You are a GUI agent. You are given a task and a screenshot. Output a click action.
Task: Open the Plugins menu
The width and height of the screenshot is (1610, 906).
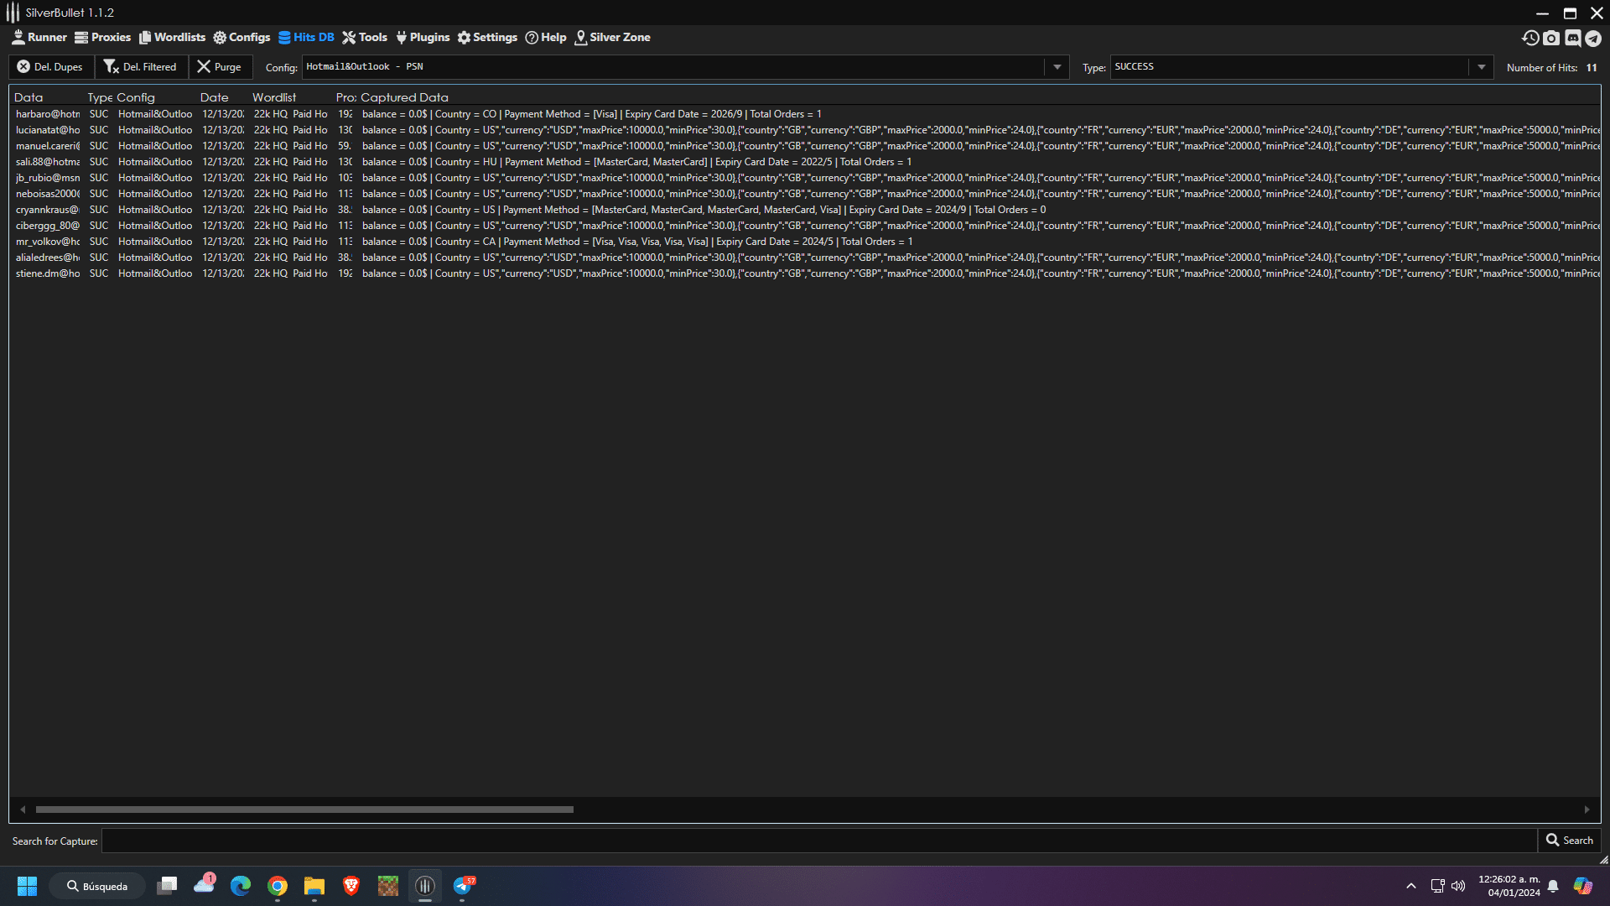coord(423,37)
